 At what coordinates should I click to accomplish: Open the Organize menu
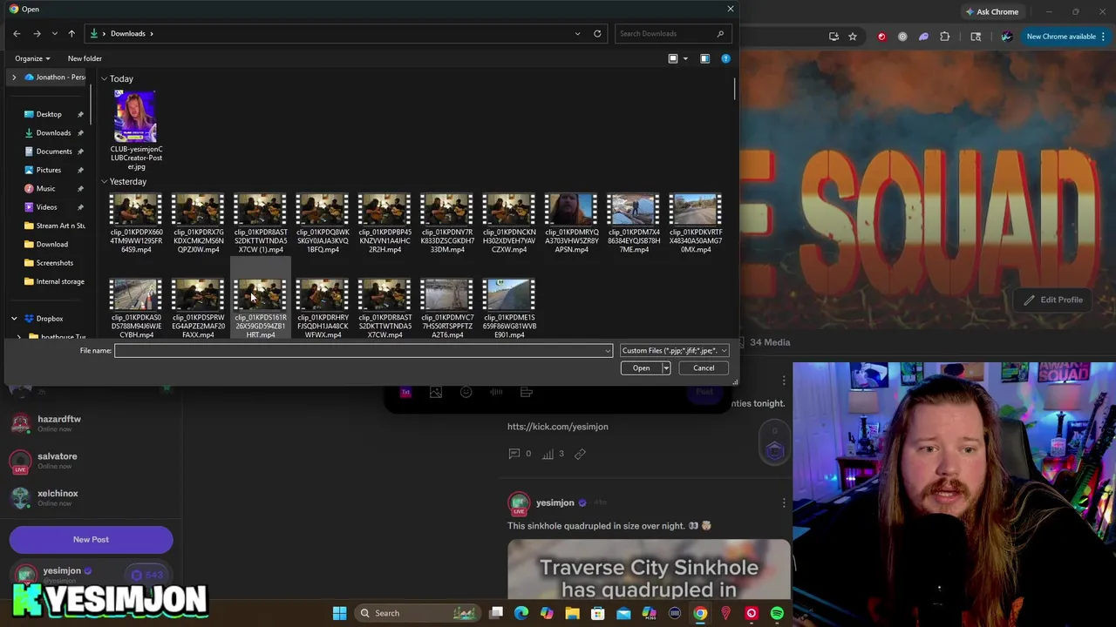pos(32,58)
